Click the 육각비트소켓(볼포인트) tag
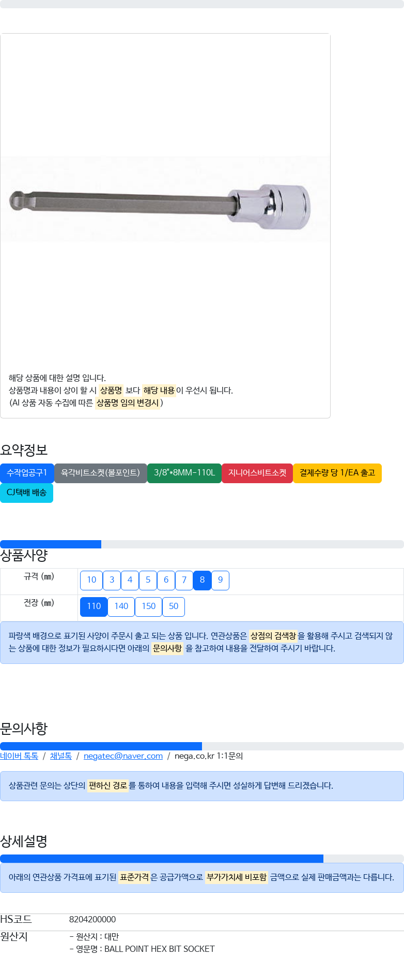 click(x=100, y=473)
